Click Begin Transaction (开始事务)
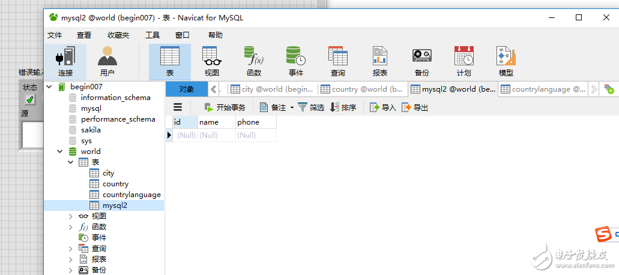The height and width of the screenshot is (275, 619). [x=225, y=108]
